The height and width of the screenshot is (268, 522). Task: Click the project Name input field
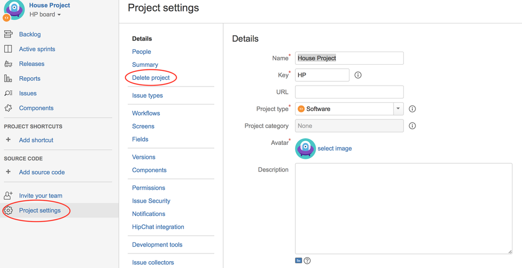tap(349, 58)
